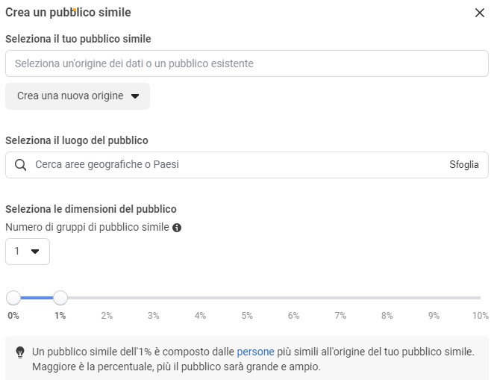Set the audience slider to 10%
Viewport: 494px width, 380px height.
click(x=480, y=298)
